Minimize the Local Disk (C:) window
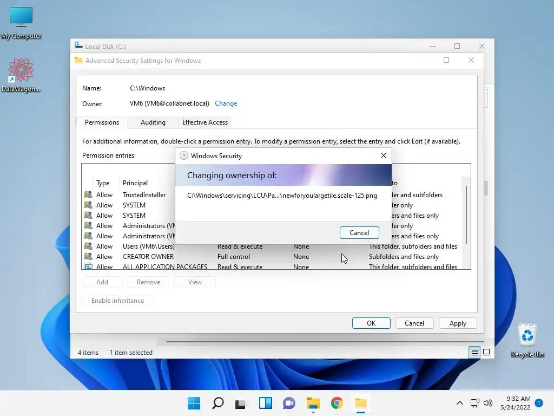The width and height of the screenshot is (554, 416). pos(432,47)
